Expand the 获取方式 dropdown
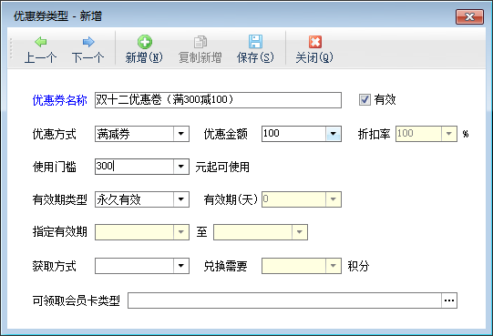 pyautogui.click(x=180, y=266)
